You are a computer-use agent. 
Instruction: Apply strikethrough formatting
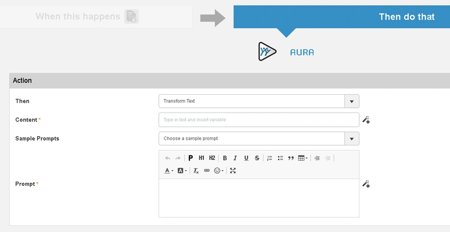tap(257, 158)
